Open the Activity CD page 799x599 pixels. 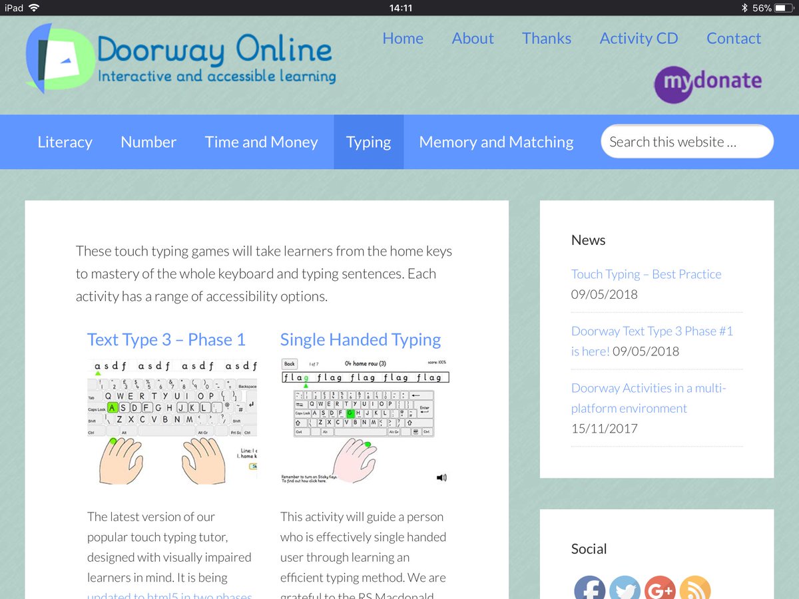[639, 39]
